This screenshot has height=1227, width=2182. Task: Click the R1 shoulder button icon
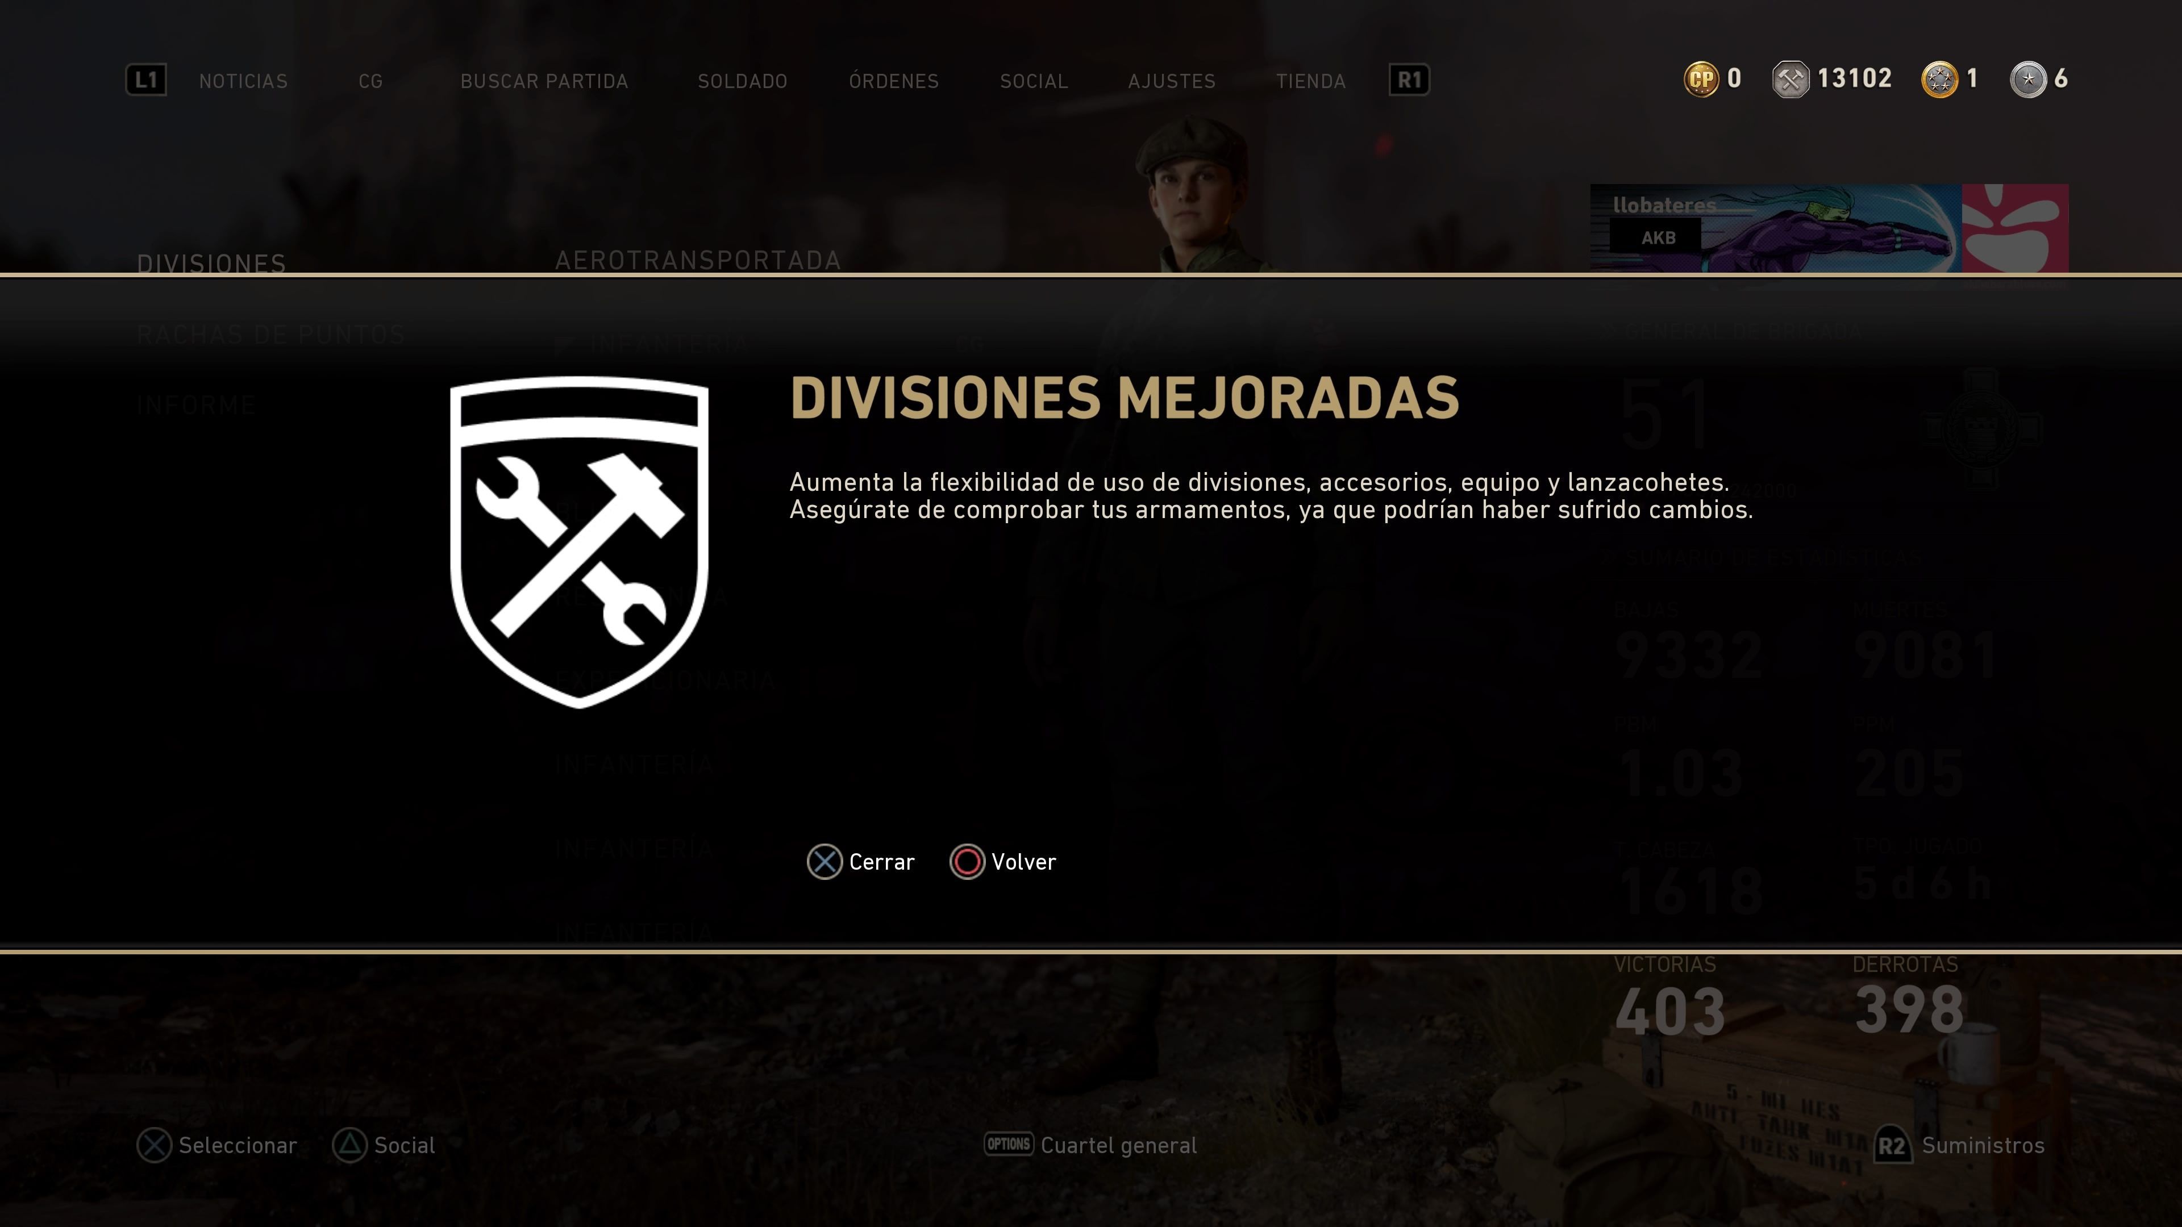point(1409,80)
